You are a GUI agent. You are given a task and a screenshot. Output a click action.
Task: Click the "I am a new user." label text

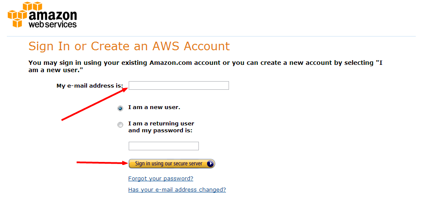(154, 107)
